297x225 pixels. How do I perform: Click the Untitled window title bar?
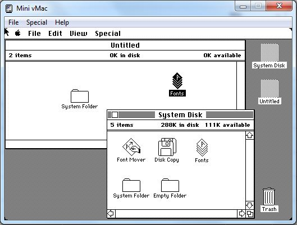pyautogui.click(x=125, y=45)
